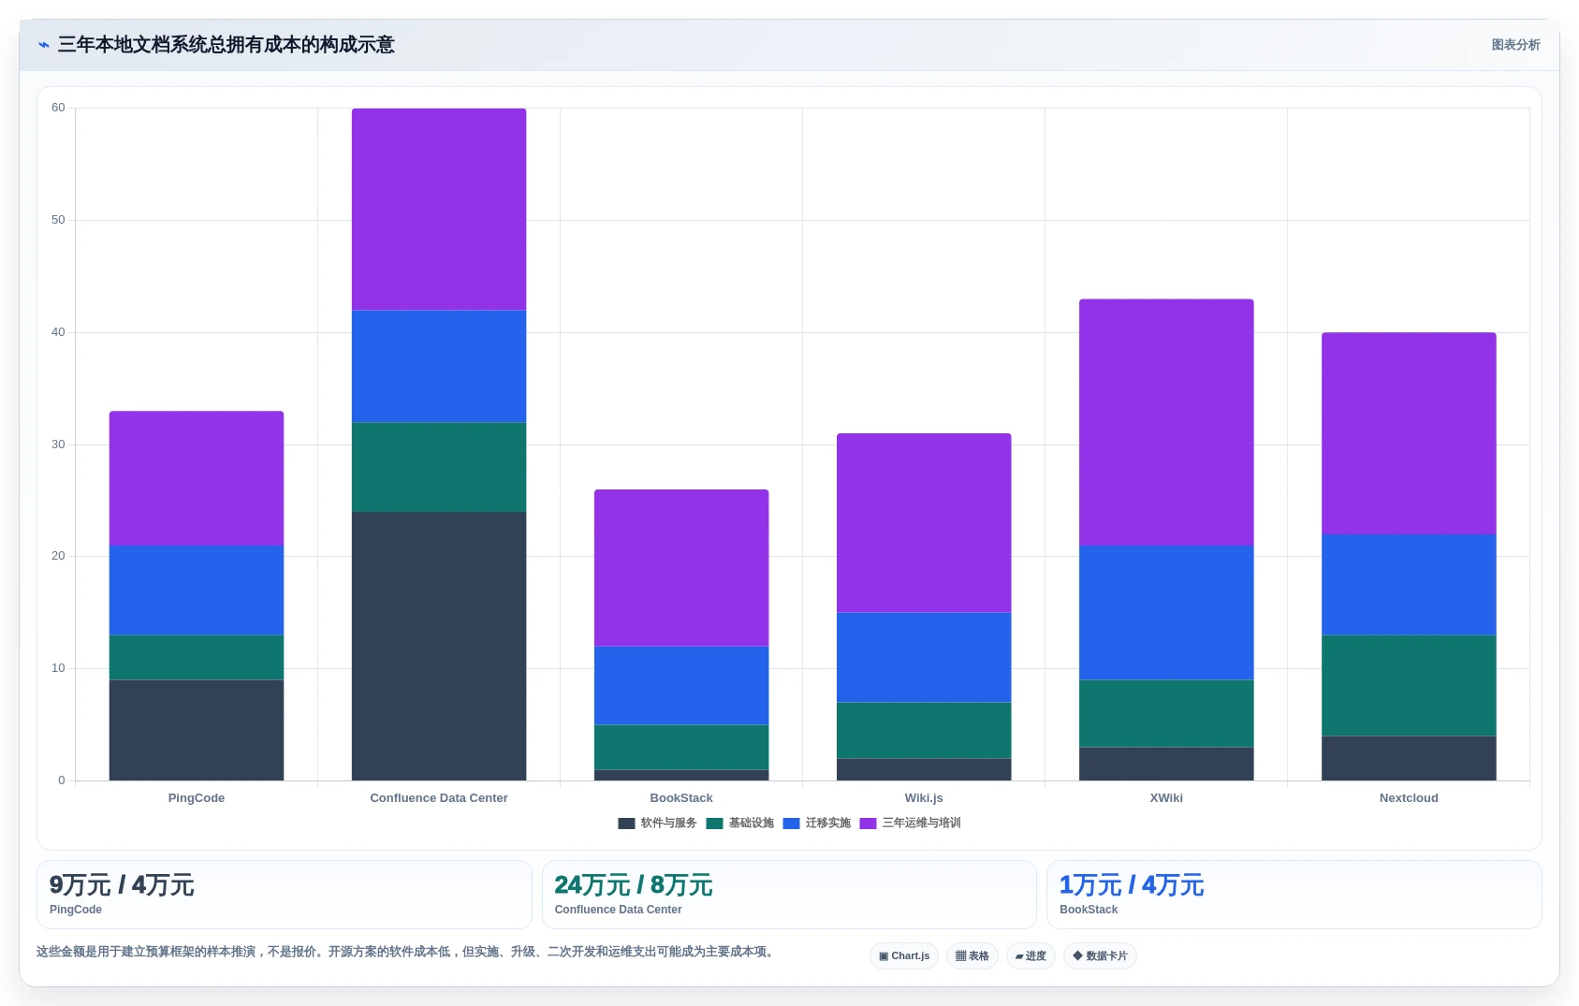This screenshot has width=1579, height=1006.
Task: Click Confluence Data Center's green 基础设施 segment
Action: (439, 467)
